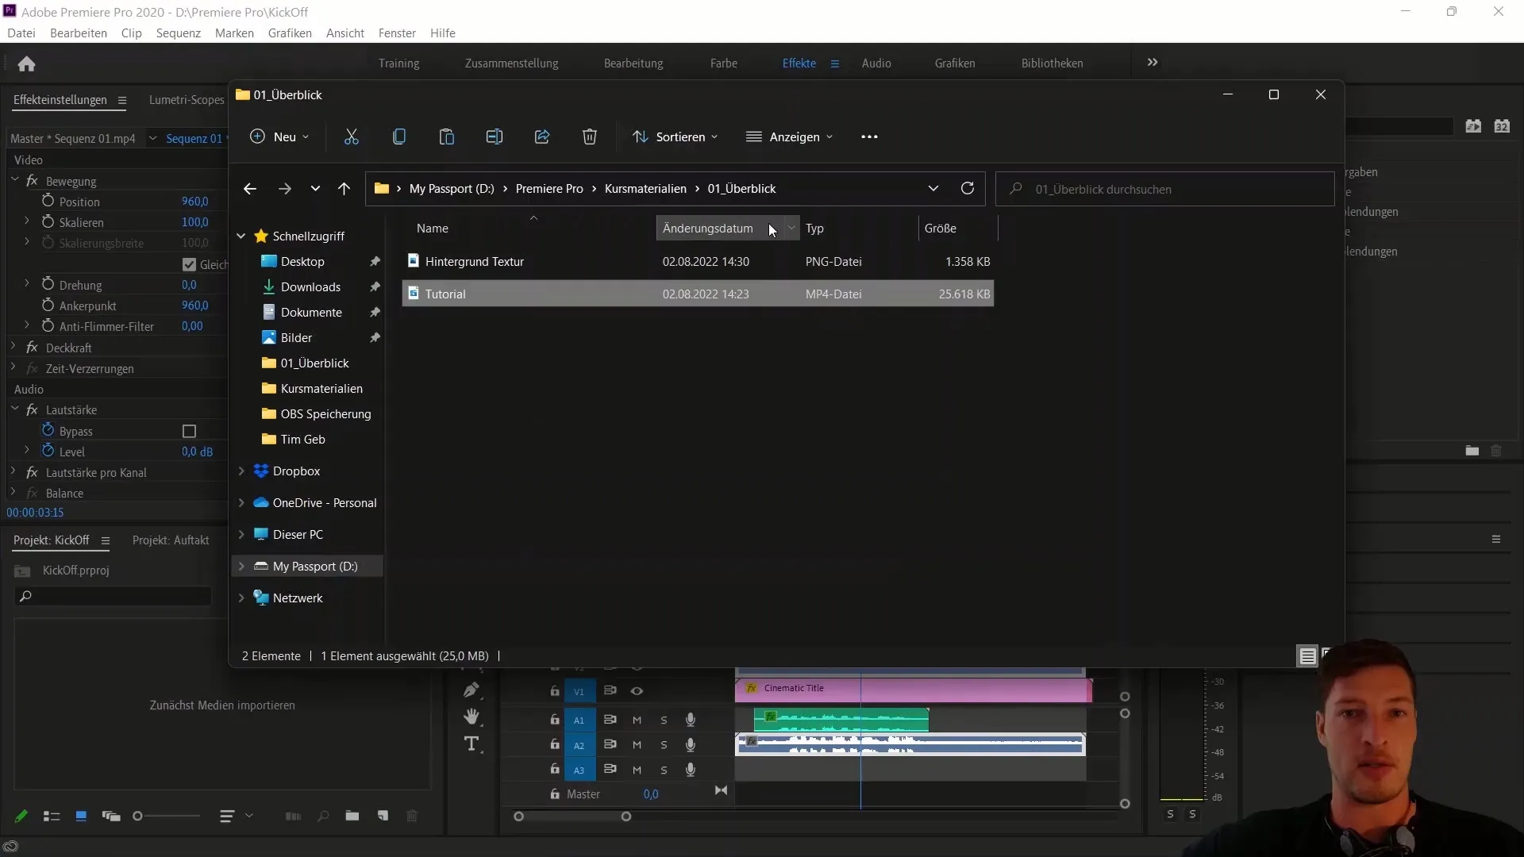
Task: Click the new item icon in project panel
Action: 383,816
